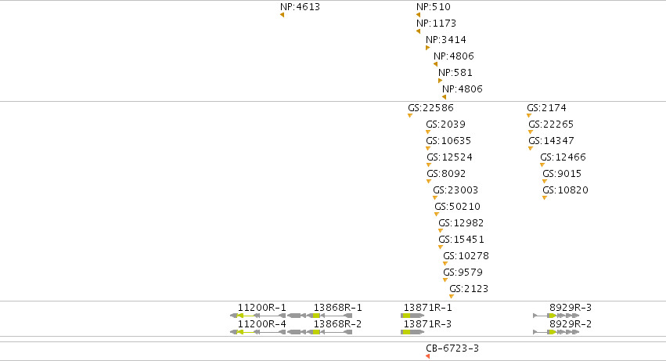Click the GS:22586 triangle marker
Image resolution: width=666 pixels, height=361 pixels.
[410, 116]
